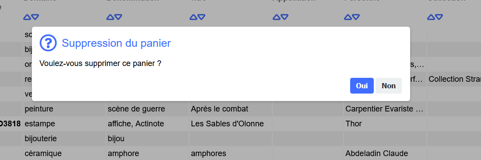Screen dimensions: 481x160
Task: Select the 'Les Sables d'Olonne' cell
Action: pyautogui.click(x=230, y=124)
